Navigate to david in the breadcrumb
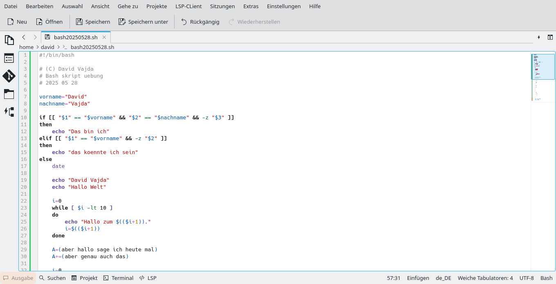 47,47
